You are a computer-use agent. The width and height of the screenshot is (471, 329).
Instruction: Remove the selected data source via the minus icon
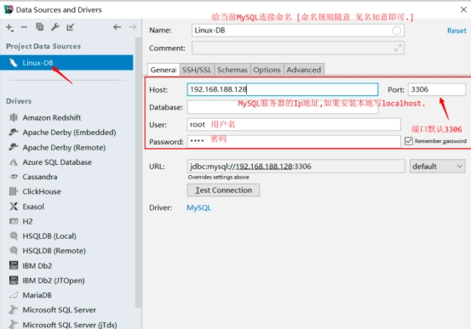click(x=25, y=27)
